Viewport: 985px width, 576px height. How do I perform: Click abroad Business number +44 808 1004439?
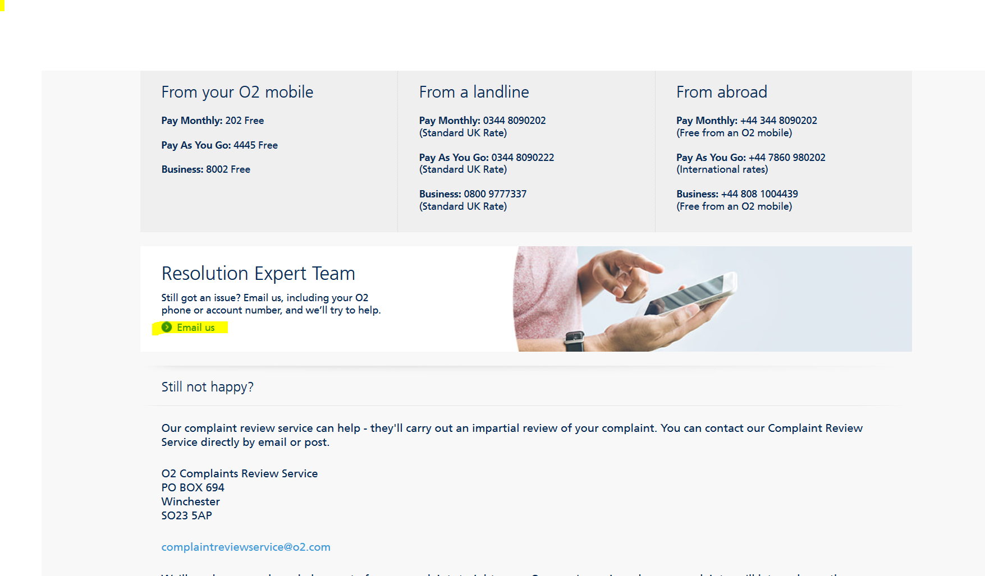(x=759, y=194)
